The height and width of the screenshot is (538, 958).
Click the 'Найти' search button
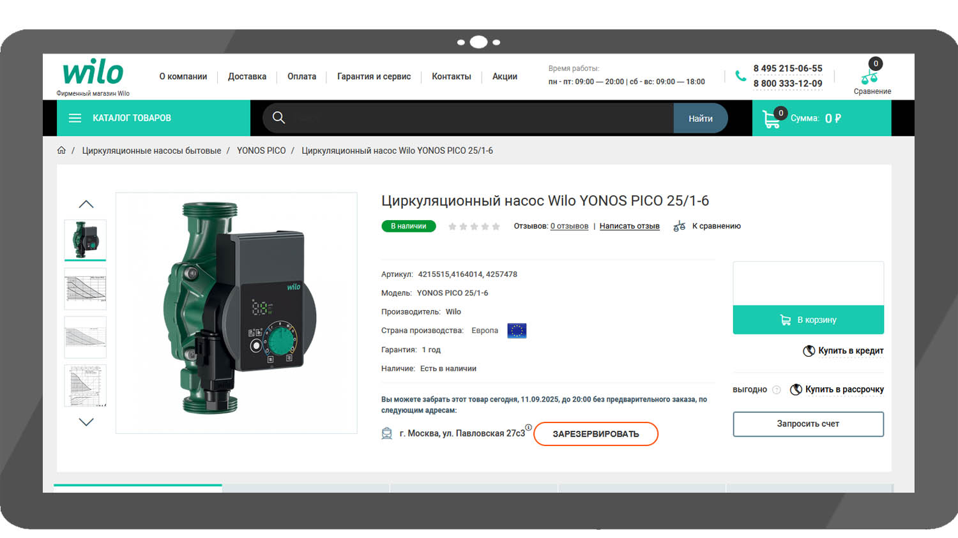pos(700,118)
